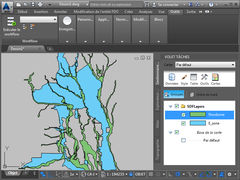Open the Analyser ribbon tab
The width and height of the screenshot is (240, 180).
click(x=145, y=12)
